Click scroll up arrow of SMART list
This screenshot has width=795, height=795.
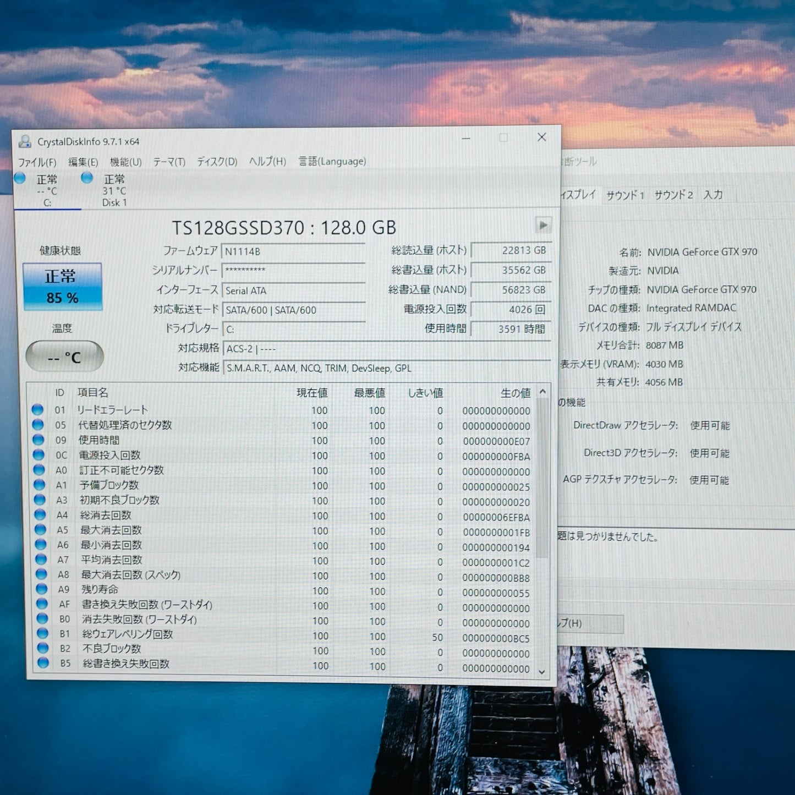(542, 392)
